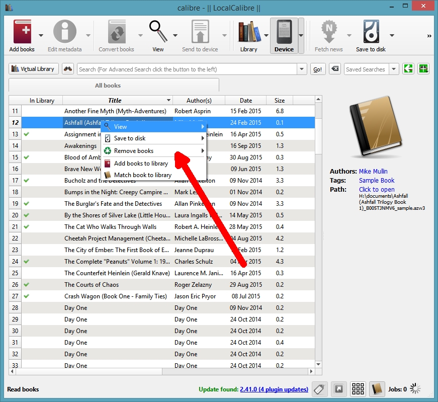This screenshot has height=402, width=438.
Task: Clear the search with the reset icon
Action: point(334,69)
